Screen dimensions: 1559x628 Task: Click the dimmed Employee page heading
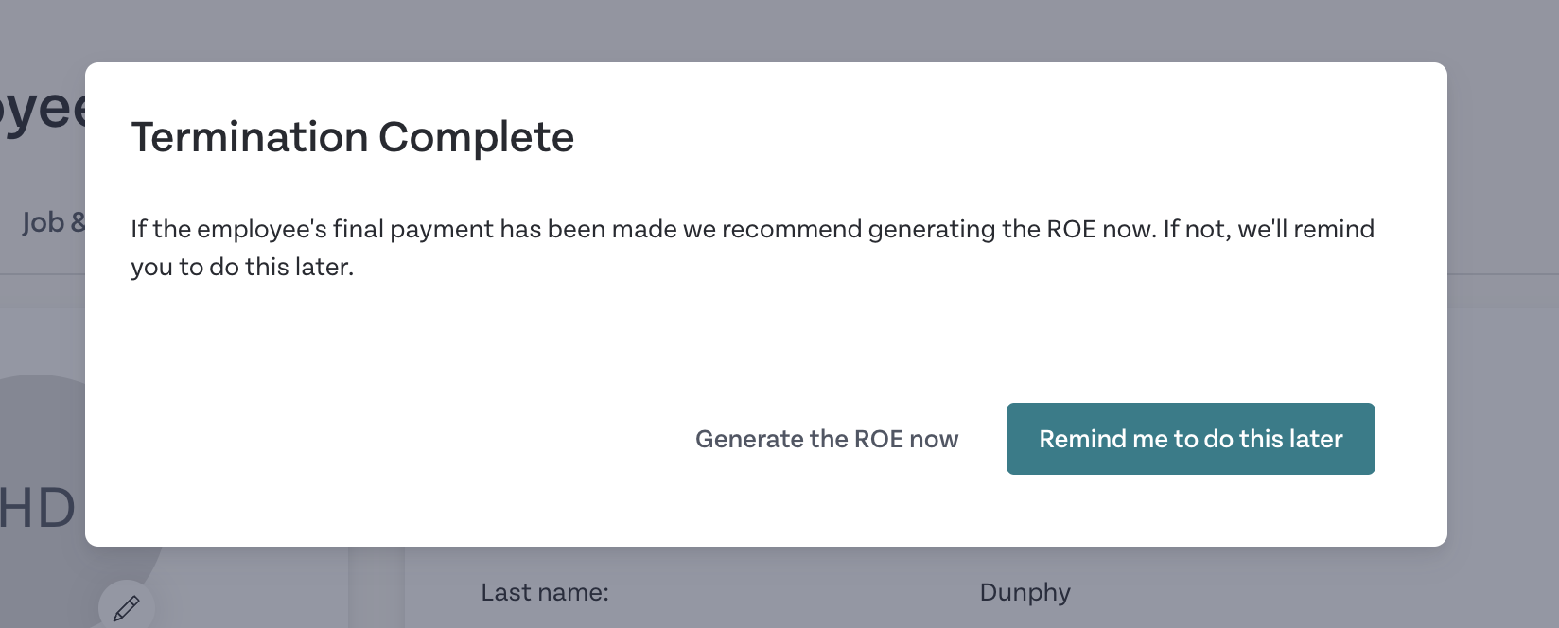tap(43, 109)
